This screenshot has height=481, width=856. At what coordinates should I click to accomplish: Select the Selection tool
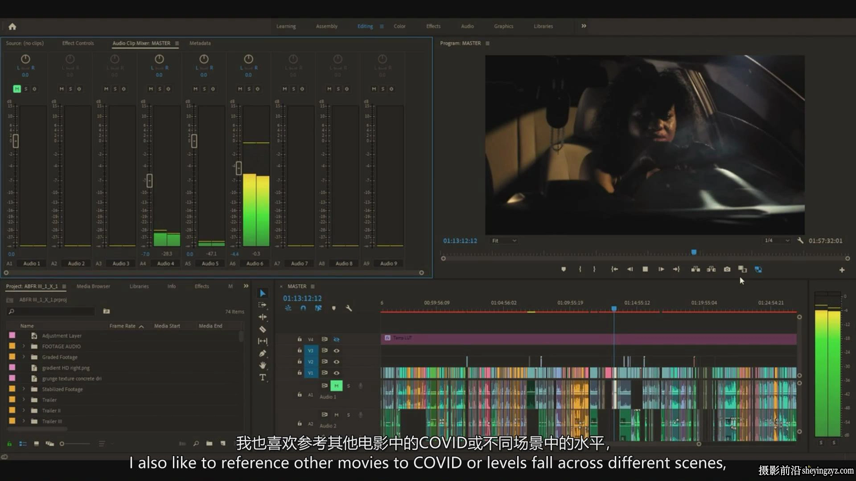point(263,293)
